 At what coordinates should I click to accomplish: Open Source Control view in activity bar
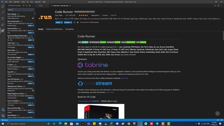pos(3,19)
